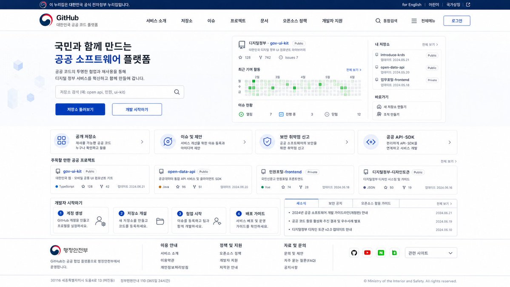Open the 문서 top navigation menu
The height and width of the screenshot is (287, 510).
click(x=264, y=21)
